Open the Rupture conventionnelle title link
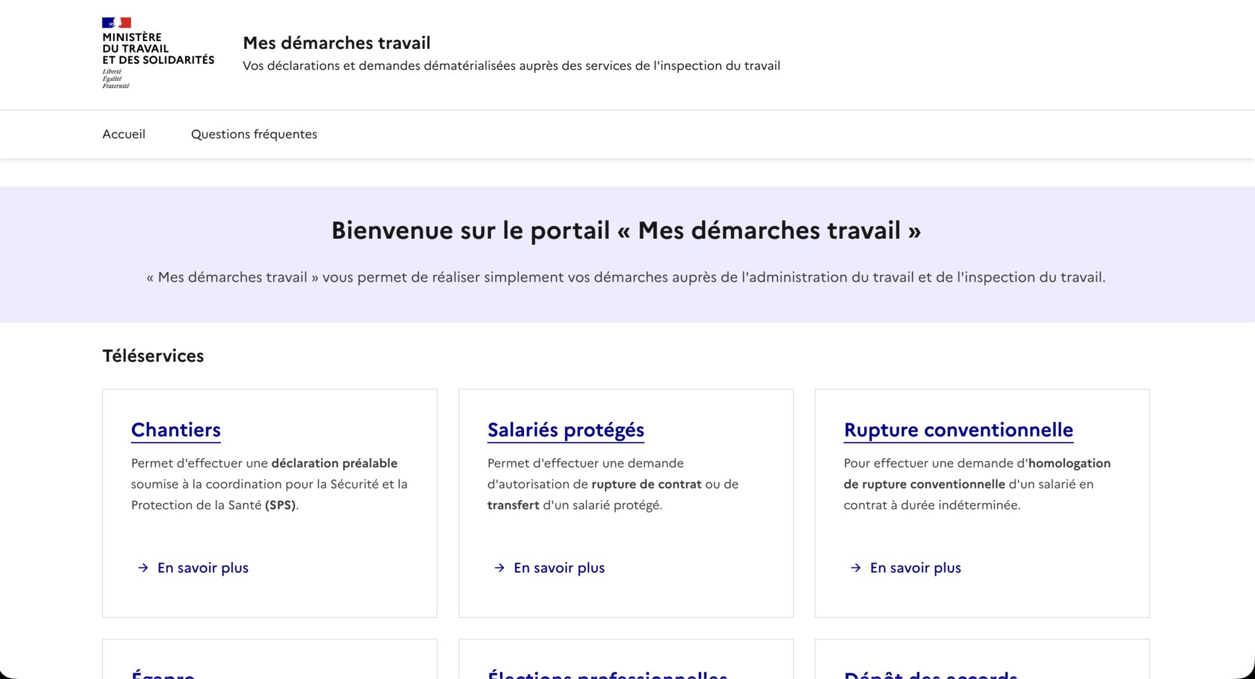Viewport: 1255px width, 679px height. tap(958, 430)
